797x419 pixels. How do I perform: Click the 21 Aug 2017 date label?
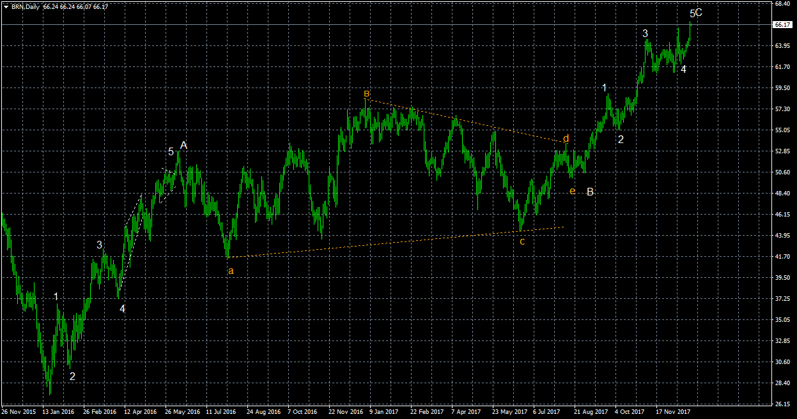click(x=591, y=413)
